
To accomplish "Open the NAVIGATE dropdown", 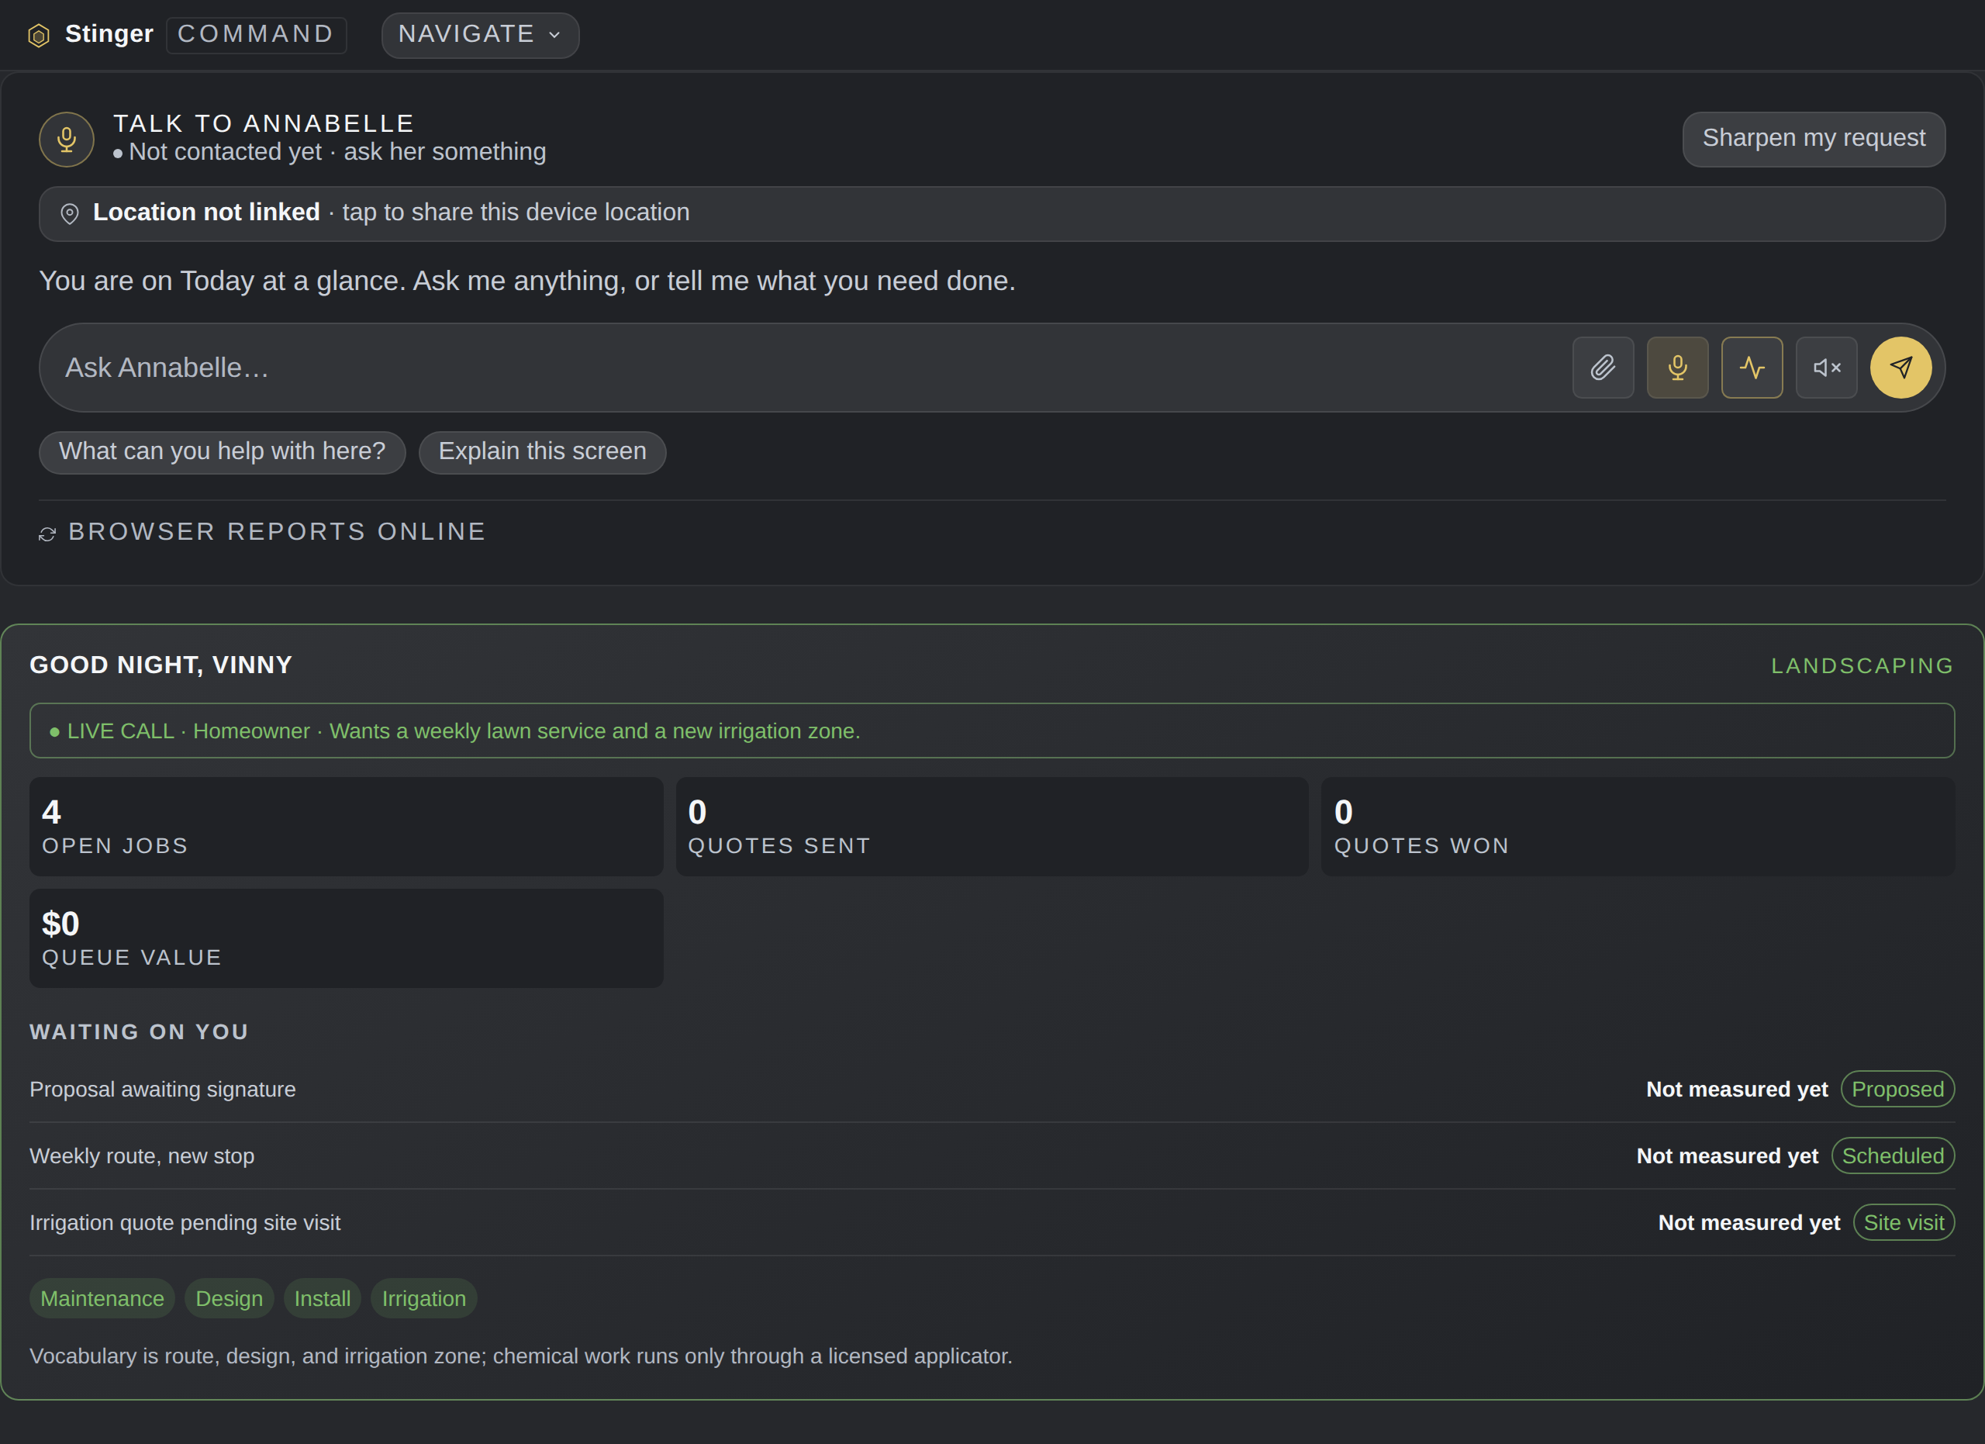I will click(480, 35).
